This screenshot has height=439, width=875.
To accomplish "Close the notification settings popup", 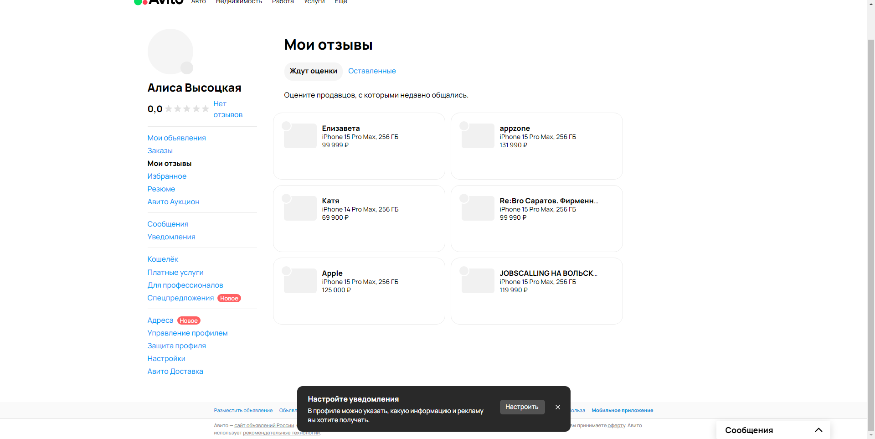I will 558,407.
